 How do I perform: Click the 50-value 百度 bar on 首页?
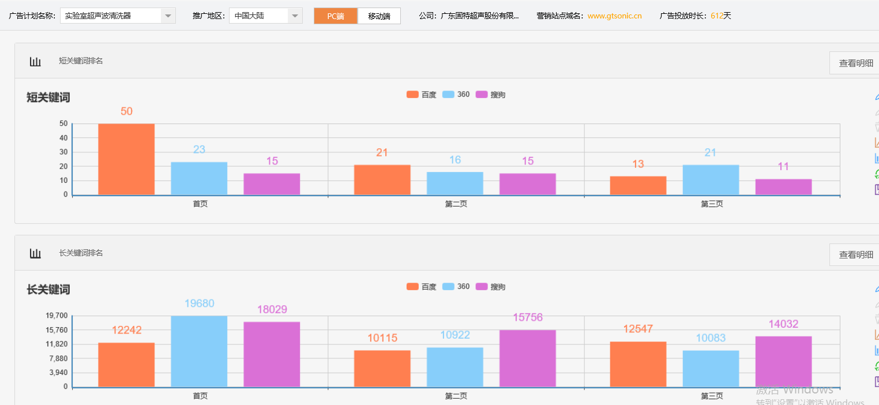point(126,159)
